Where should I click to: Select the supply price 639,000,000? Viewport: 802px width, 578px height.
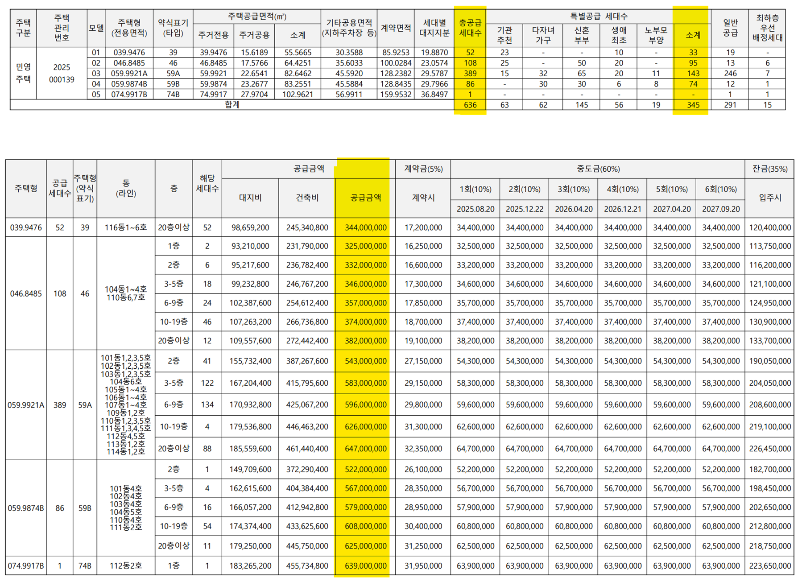coord(365,566)
